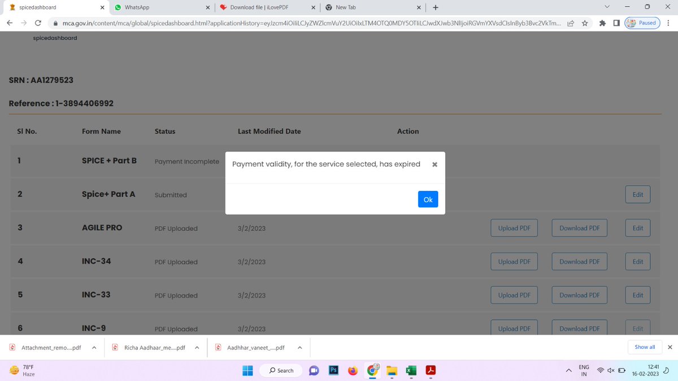Open File Explorer from the taskbar
Viewport: 678px width, 381px height.
tap(392, 370)
